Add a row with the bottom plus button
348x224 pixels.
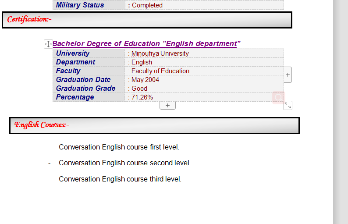[x=167, y=105]
